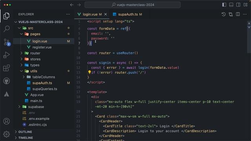Open the Extensions view
Screen dimensions: 251x141
pos(6,68)
